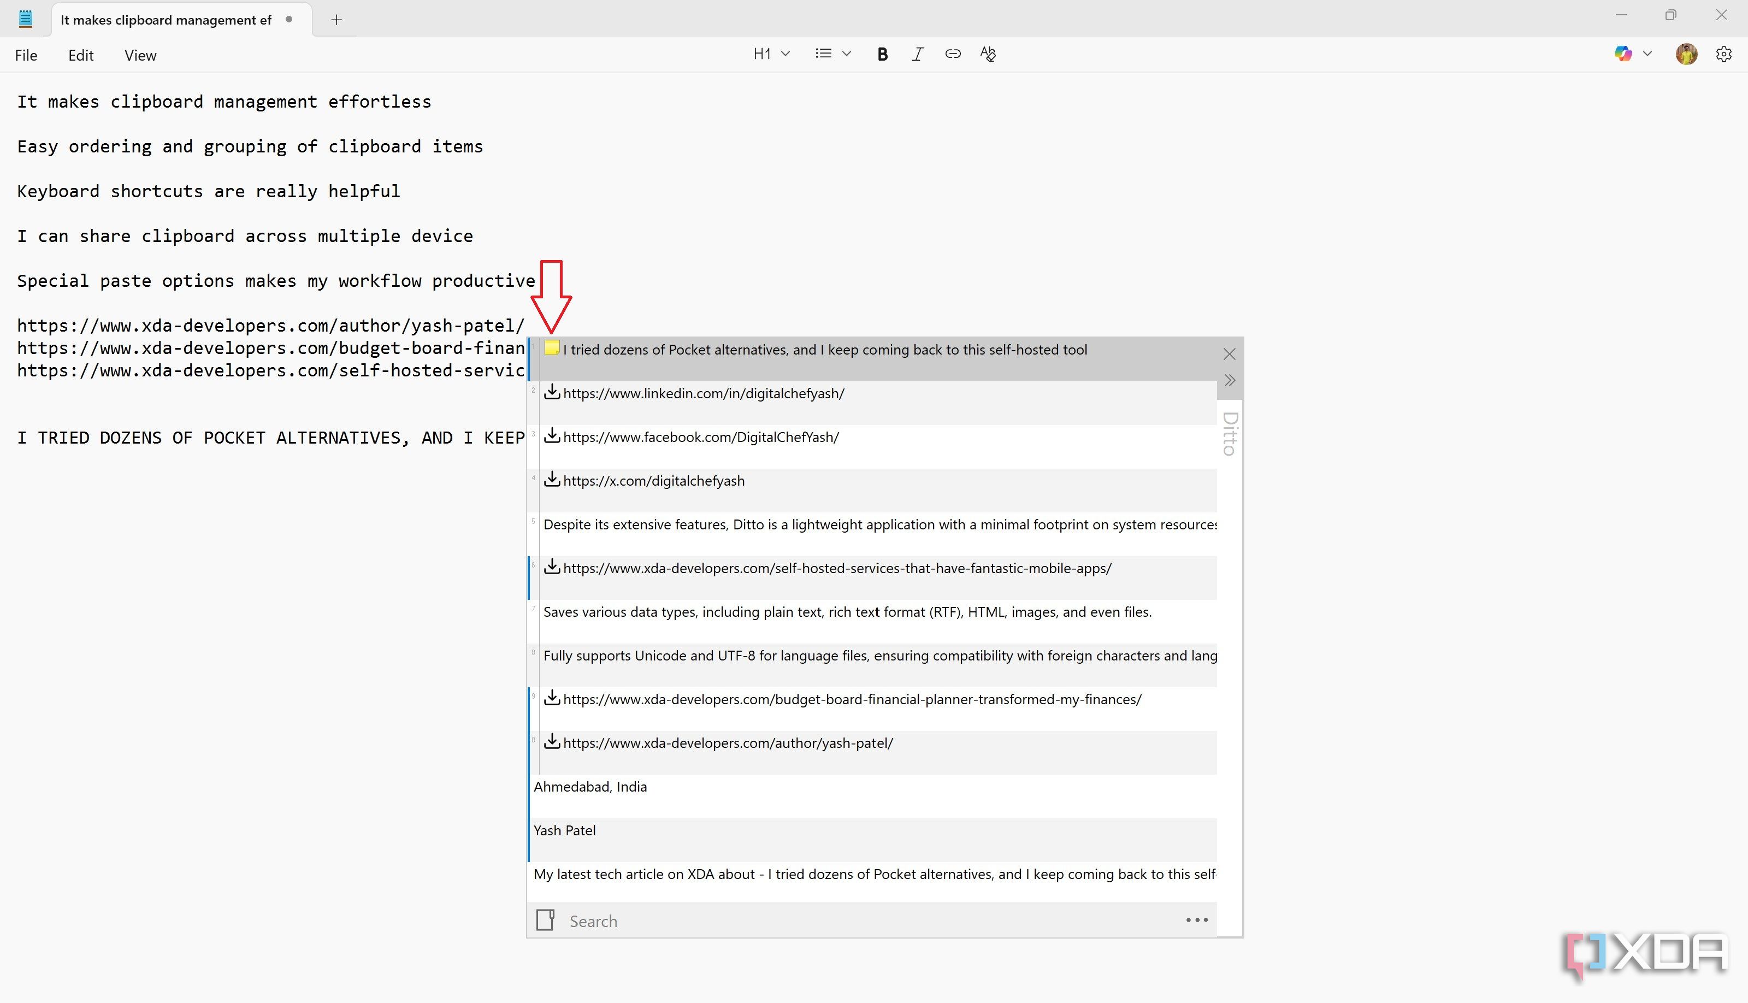Image resolution: width=1748 pixels, height=1003 pixels.
Task: Select the 'It makes clipboard management ef' tab
Action: coord(182,20)
